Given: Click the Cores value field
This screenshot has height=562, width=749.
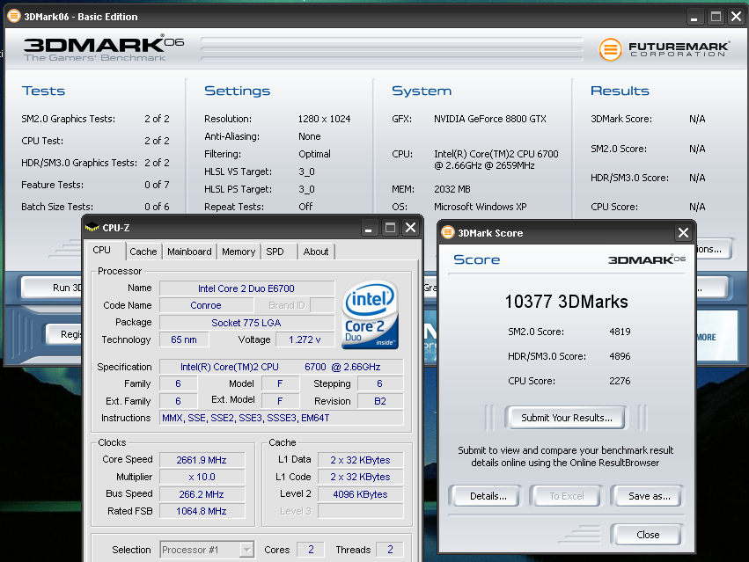Looking at the screenshot, I should (x=311, y=550).
